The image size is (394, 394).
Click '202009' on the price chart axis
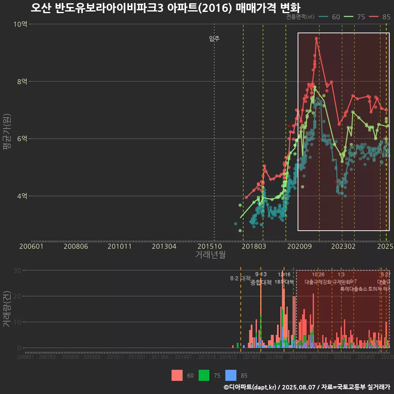click(x=300, y=246)
